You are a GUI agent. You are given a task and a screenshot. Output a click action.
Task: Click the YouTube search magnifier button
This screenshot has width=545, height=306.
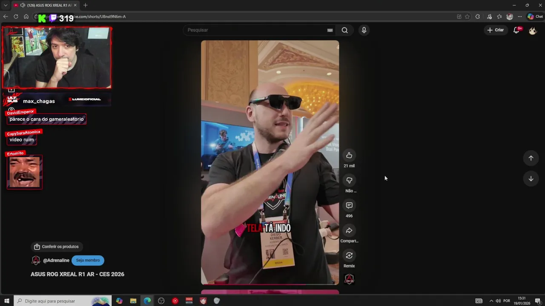[x=345, y=30]
